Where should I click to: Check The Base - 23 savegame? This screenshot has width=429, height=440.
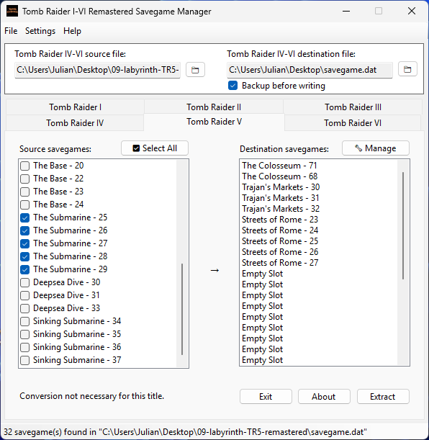(25, 192)
